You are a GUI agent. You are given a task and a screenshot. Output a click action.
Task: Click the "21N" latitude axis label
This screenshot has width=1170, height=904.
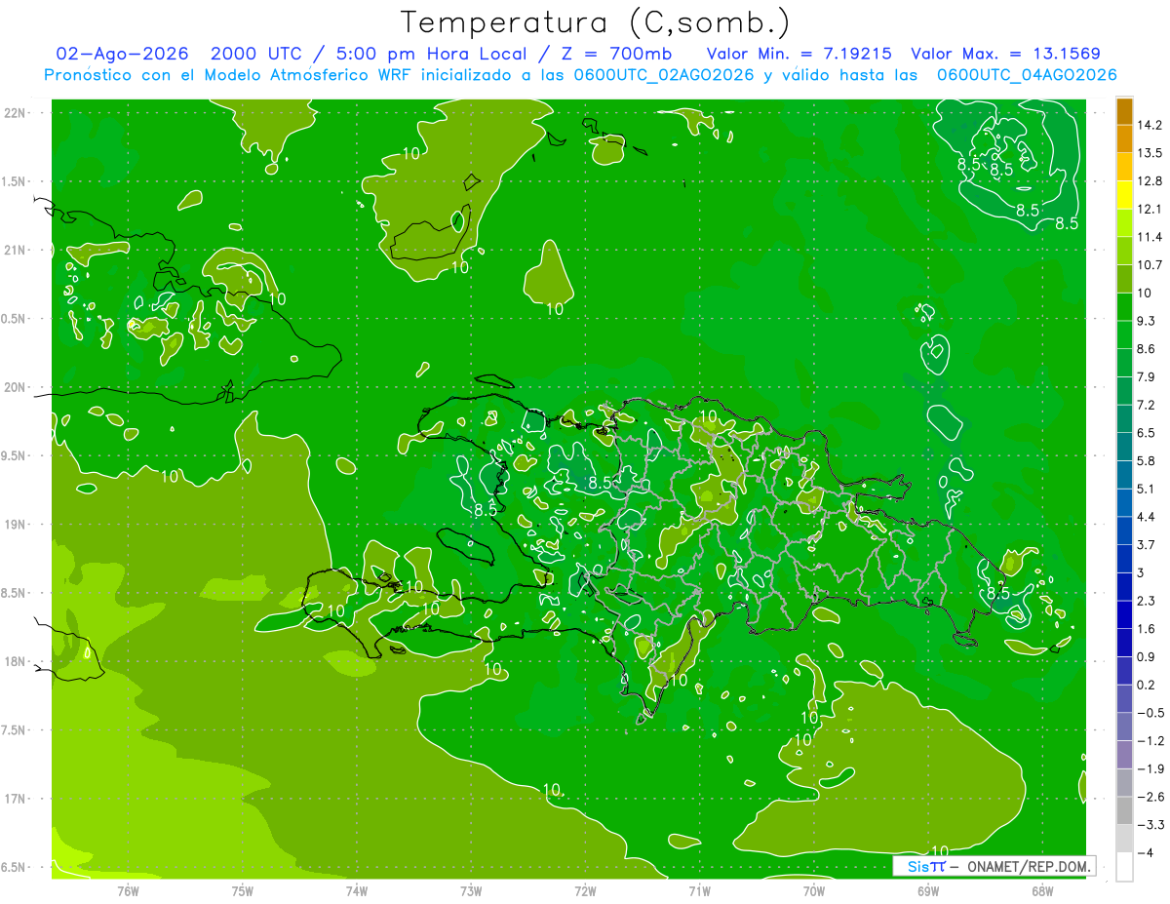click(15, 251)
